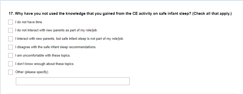243x94 pixels.
Task: Click the label text 'I do not have time.'
Action: point(29,22)
